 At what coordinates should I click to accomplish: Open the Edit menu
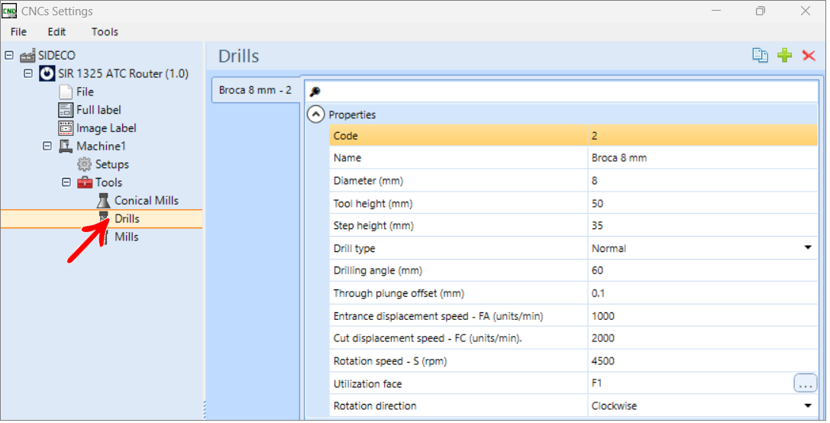[x=57, y=32]
